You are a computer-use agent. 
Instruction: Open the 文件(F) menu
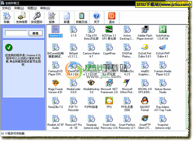pyautogui.click(x=6, y=8)
